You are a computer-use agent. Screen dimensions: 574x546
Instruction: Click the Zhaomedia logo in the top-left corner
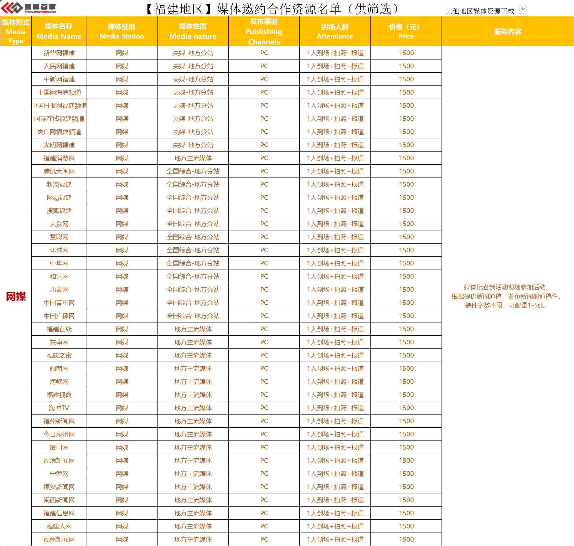pyautogui.click(x=29, y=8)
